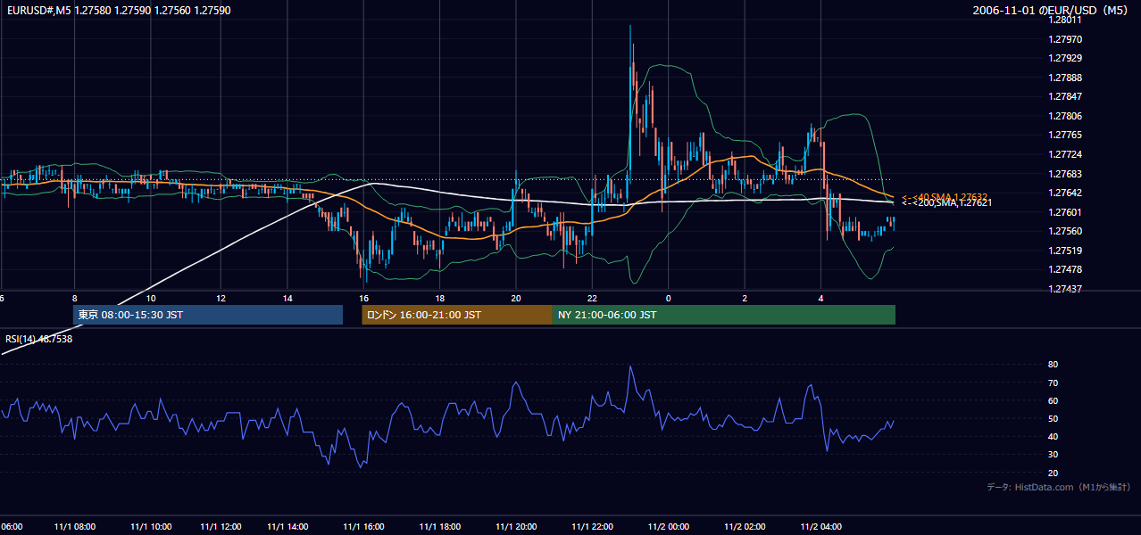Click the bottom time label 11/1 20:00
This screenshot has width=1141, height=535.
(515, 526)
